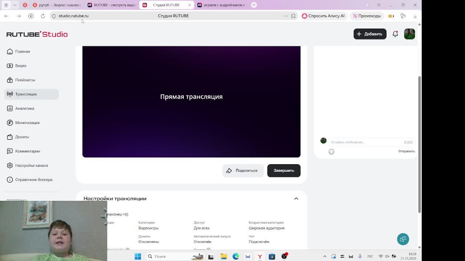This screenshot has width=465, height=261.
Task: Open Microsoft Store from taskbar
Action: (272, 257)
